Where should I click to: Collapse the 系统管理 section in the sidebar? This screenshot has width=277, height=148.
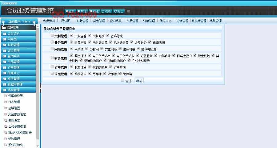coord(18,90)
